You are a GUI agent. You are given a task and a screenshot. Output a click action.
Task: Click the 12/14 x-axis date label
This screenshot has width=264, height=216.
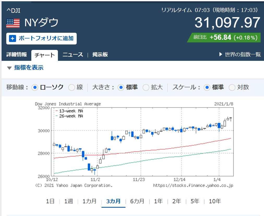pyautogui.click(x=179, y=180)
